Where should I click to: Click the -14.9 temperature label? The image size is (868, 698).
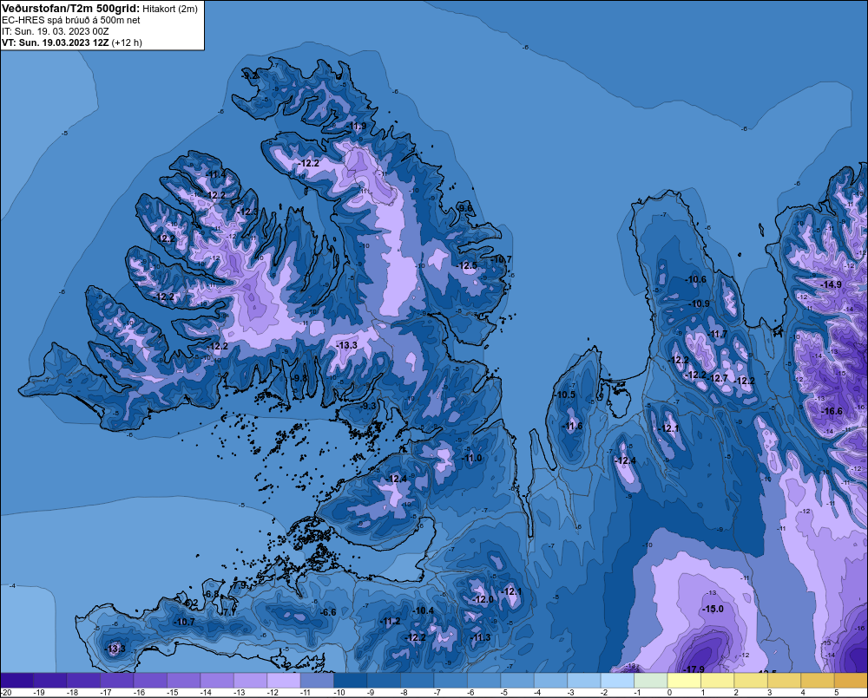pyautogui.click(x=831, y=284)
